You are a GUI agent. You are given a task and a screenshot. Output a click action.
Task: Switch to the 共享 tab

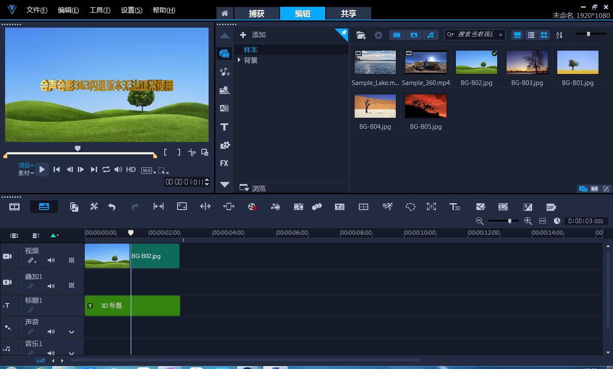click(x=349, y=13)
